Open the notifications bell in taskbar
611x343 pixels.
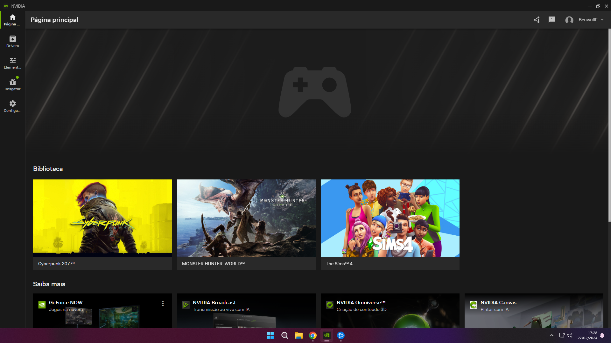coord(602,335)
